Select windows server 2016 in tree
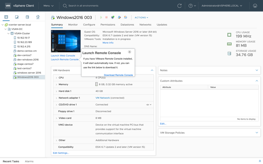The image size is (263, 164). point(29,73)
